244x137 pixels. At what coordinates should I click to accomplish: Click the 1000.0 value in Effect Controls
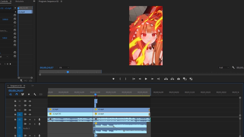(x=5, y=20)
